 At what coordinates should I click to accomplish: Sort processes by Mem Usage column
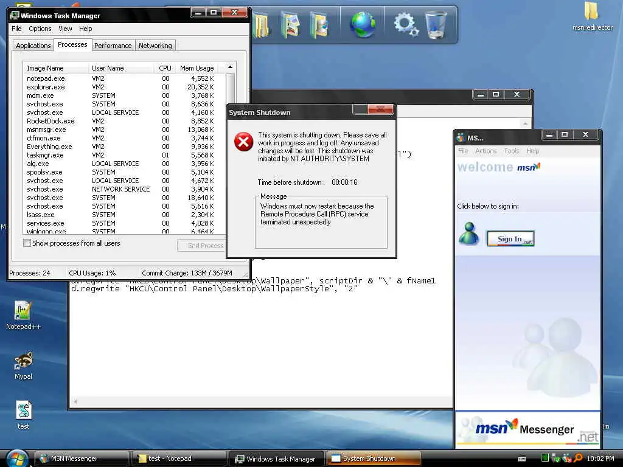click(197, 68)
